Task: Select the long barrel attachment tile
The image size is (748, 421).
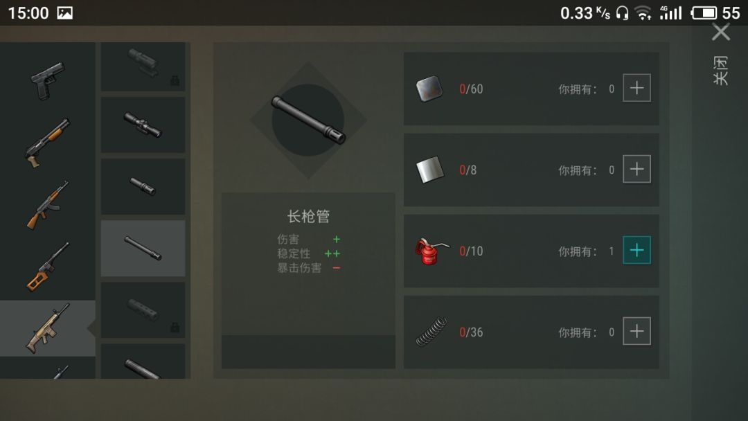Action: click(143, 248)
